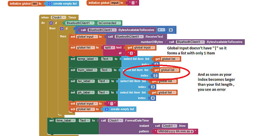This screenshot has height=136, width=258.
Task: Click the MM/dd/yyyy hh:mm:ss a pattern text
Action: (175, 132)
